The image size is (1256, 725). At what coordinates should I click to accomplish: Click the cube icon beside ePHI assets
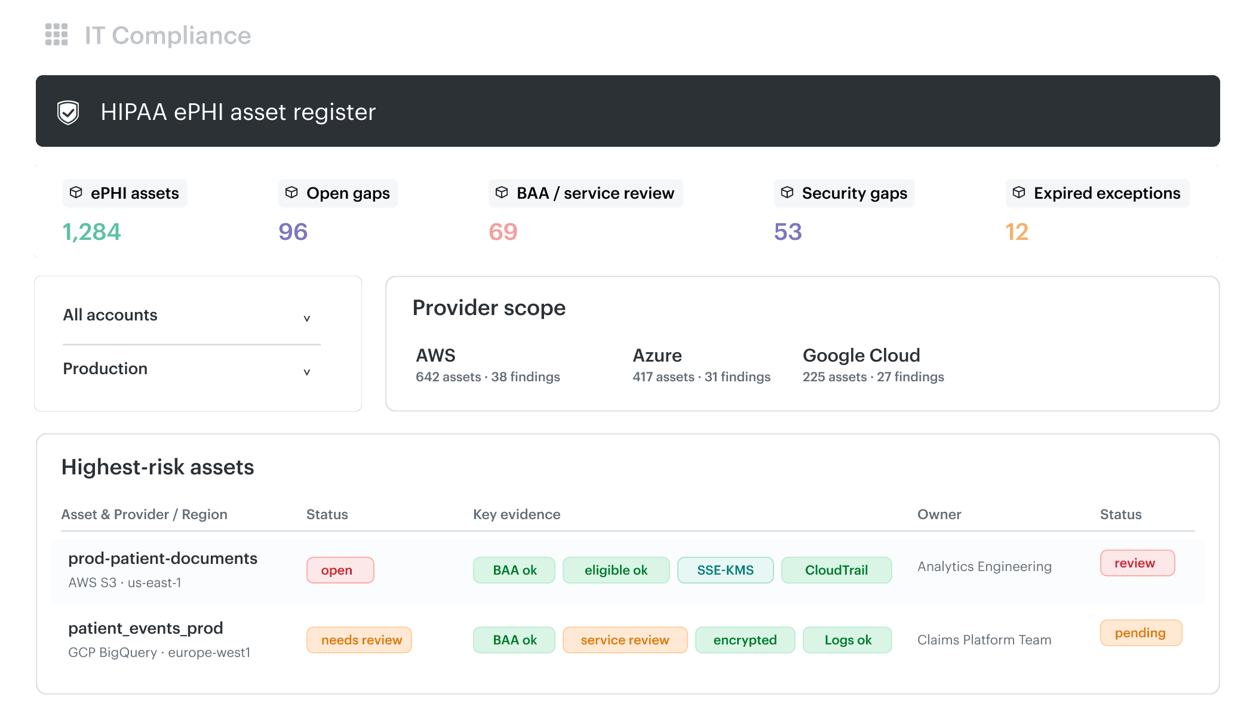click(x=76, y=192)
